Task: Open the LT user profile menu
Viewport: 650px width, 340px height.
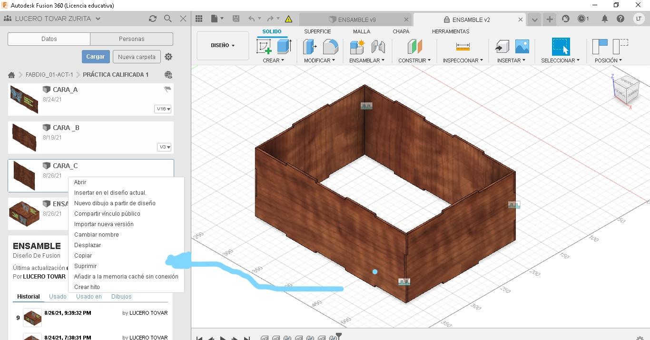Action: click(x=639, y=19)
